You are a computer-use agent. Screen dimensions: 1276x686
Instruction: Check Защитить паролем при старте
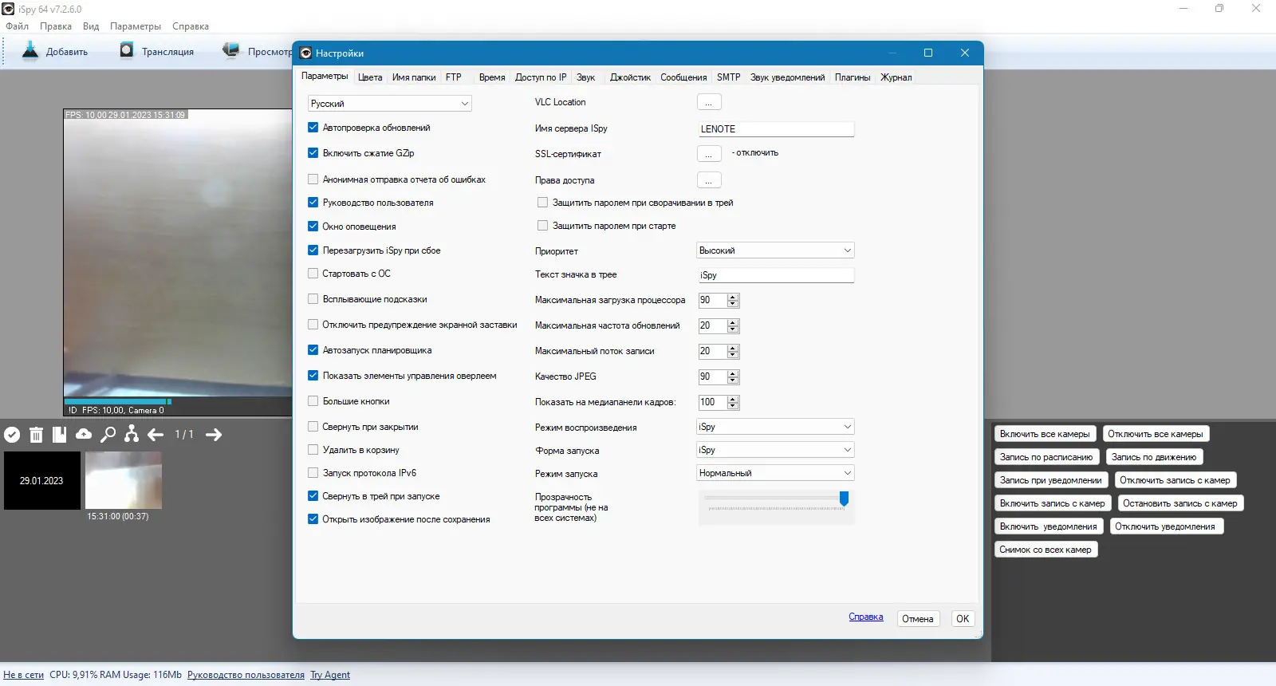543,226
